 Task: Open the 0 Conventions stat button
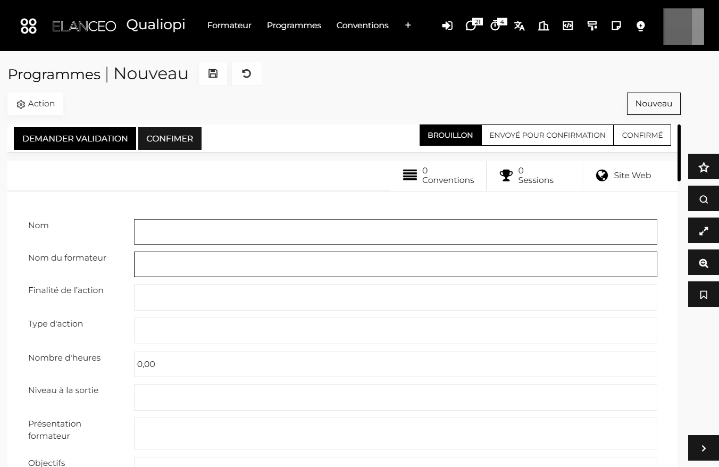pyautogui.click(x=438, y=176)
